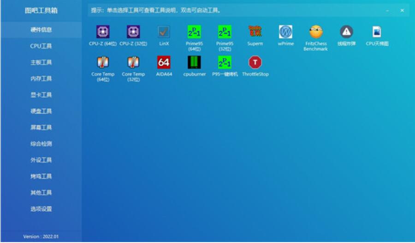Open the 硬盘工具 sidebar category

41,111
